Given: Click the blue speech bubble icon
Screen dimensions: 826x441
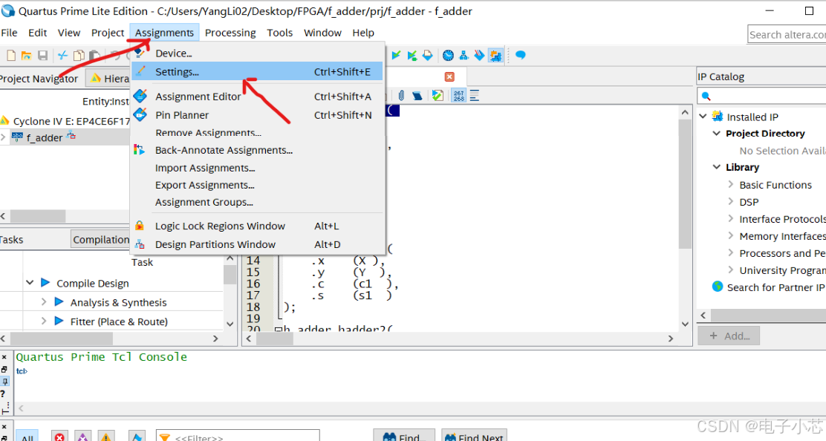Looking at the screenshot, I should [521, 55].
